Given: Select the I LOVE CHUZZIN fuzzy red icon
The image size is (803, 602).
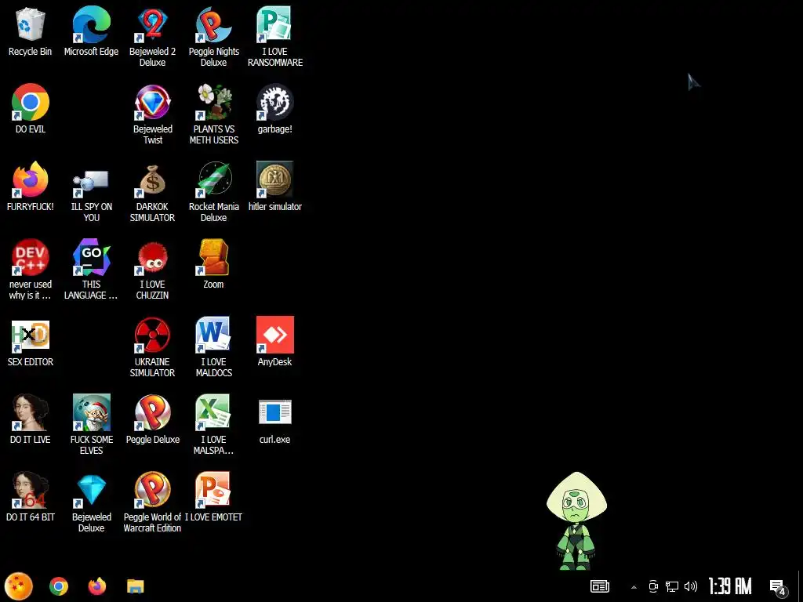Looking at the screenshot, I should [152, 270].
